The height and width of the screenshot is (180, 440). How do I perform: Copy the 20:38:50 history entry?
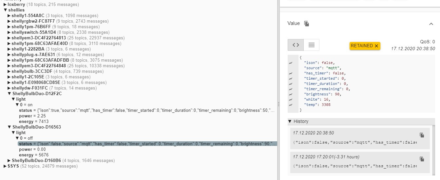pos(422,135)
